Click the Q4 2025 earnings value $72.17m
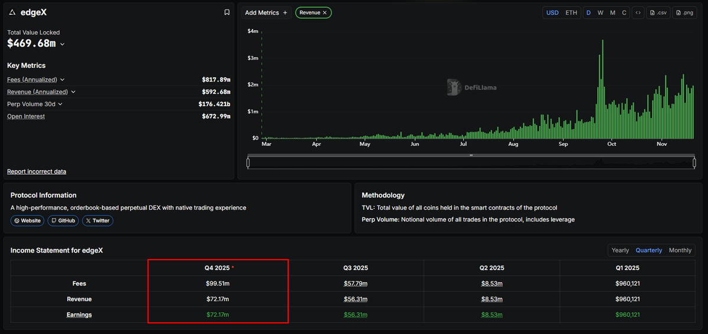 pos(217,315)
